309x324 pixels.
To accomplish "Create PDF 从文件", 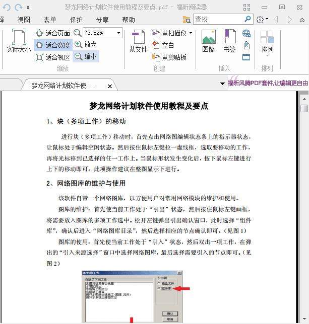I will [x=138, y=41].
